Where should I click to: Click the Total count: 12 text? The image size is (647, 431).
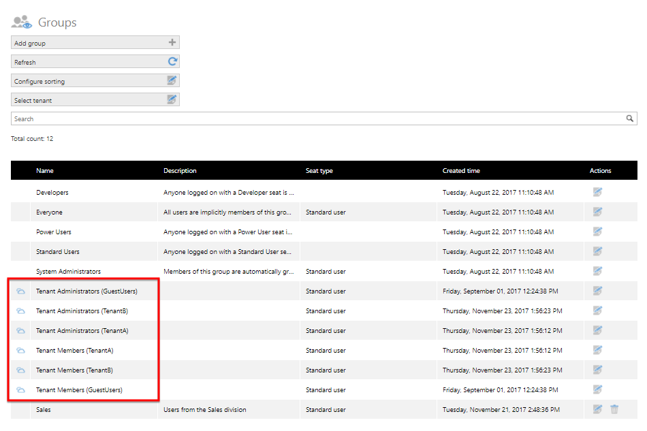pos(32,139)
